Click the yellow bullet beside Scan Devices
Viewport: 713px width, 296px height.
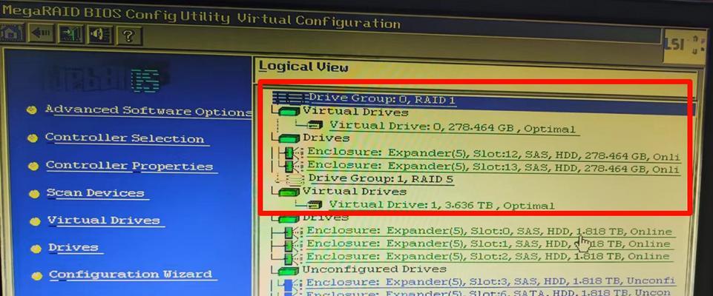34,195
